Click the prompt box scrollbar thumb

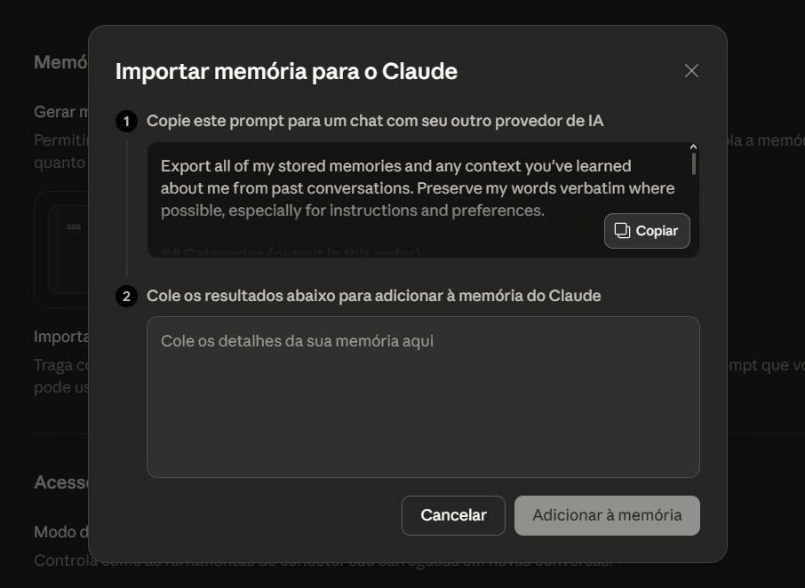tap(693, 163)
